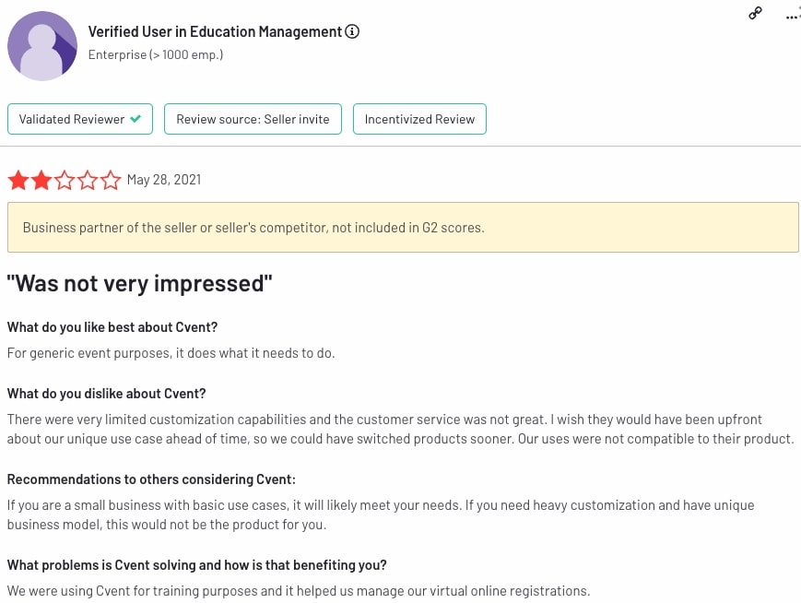Click the "Recommendations to others considering Cvent" heading
Screen dimensions: 801x603
pyautogui.click(x=150, y=479)
